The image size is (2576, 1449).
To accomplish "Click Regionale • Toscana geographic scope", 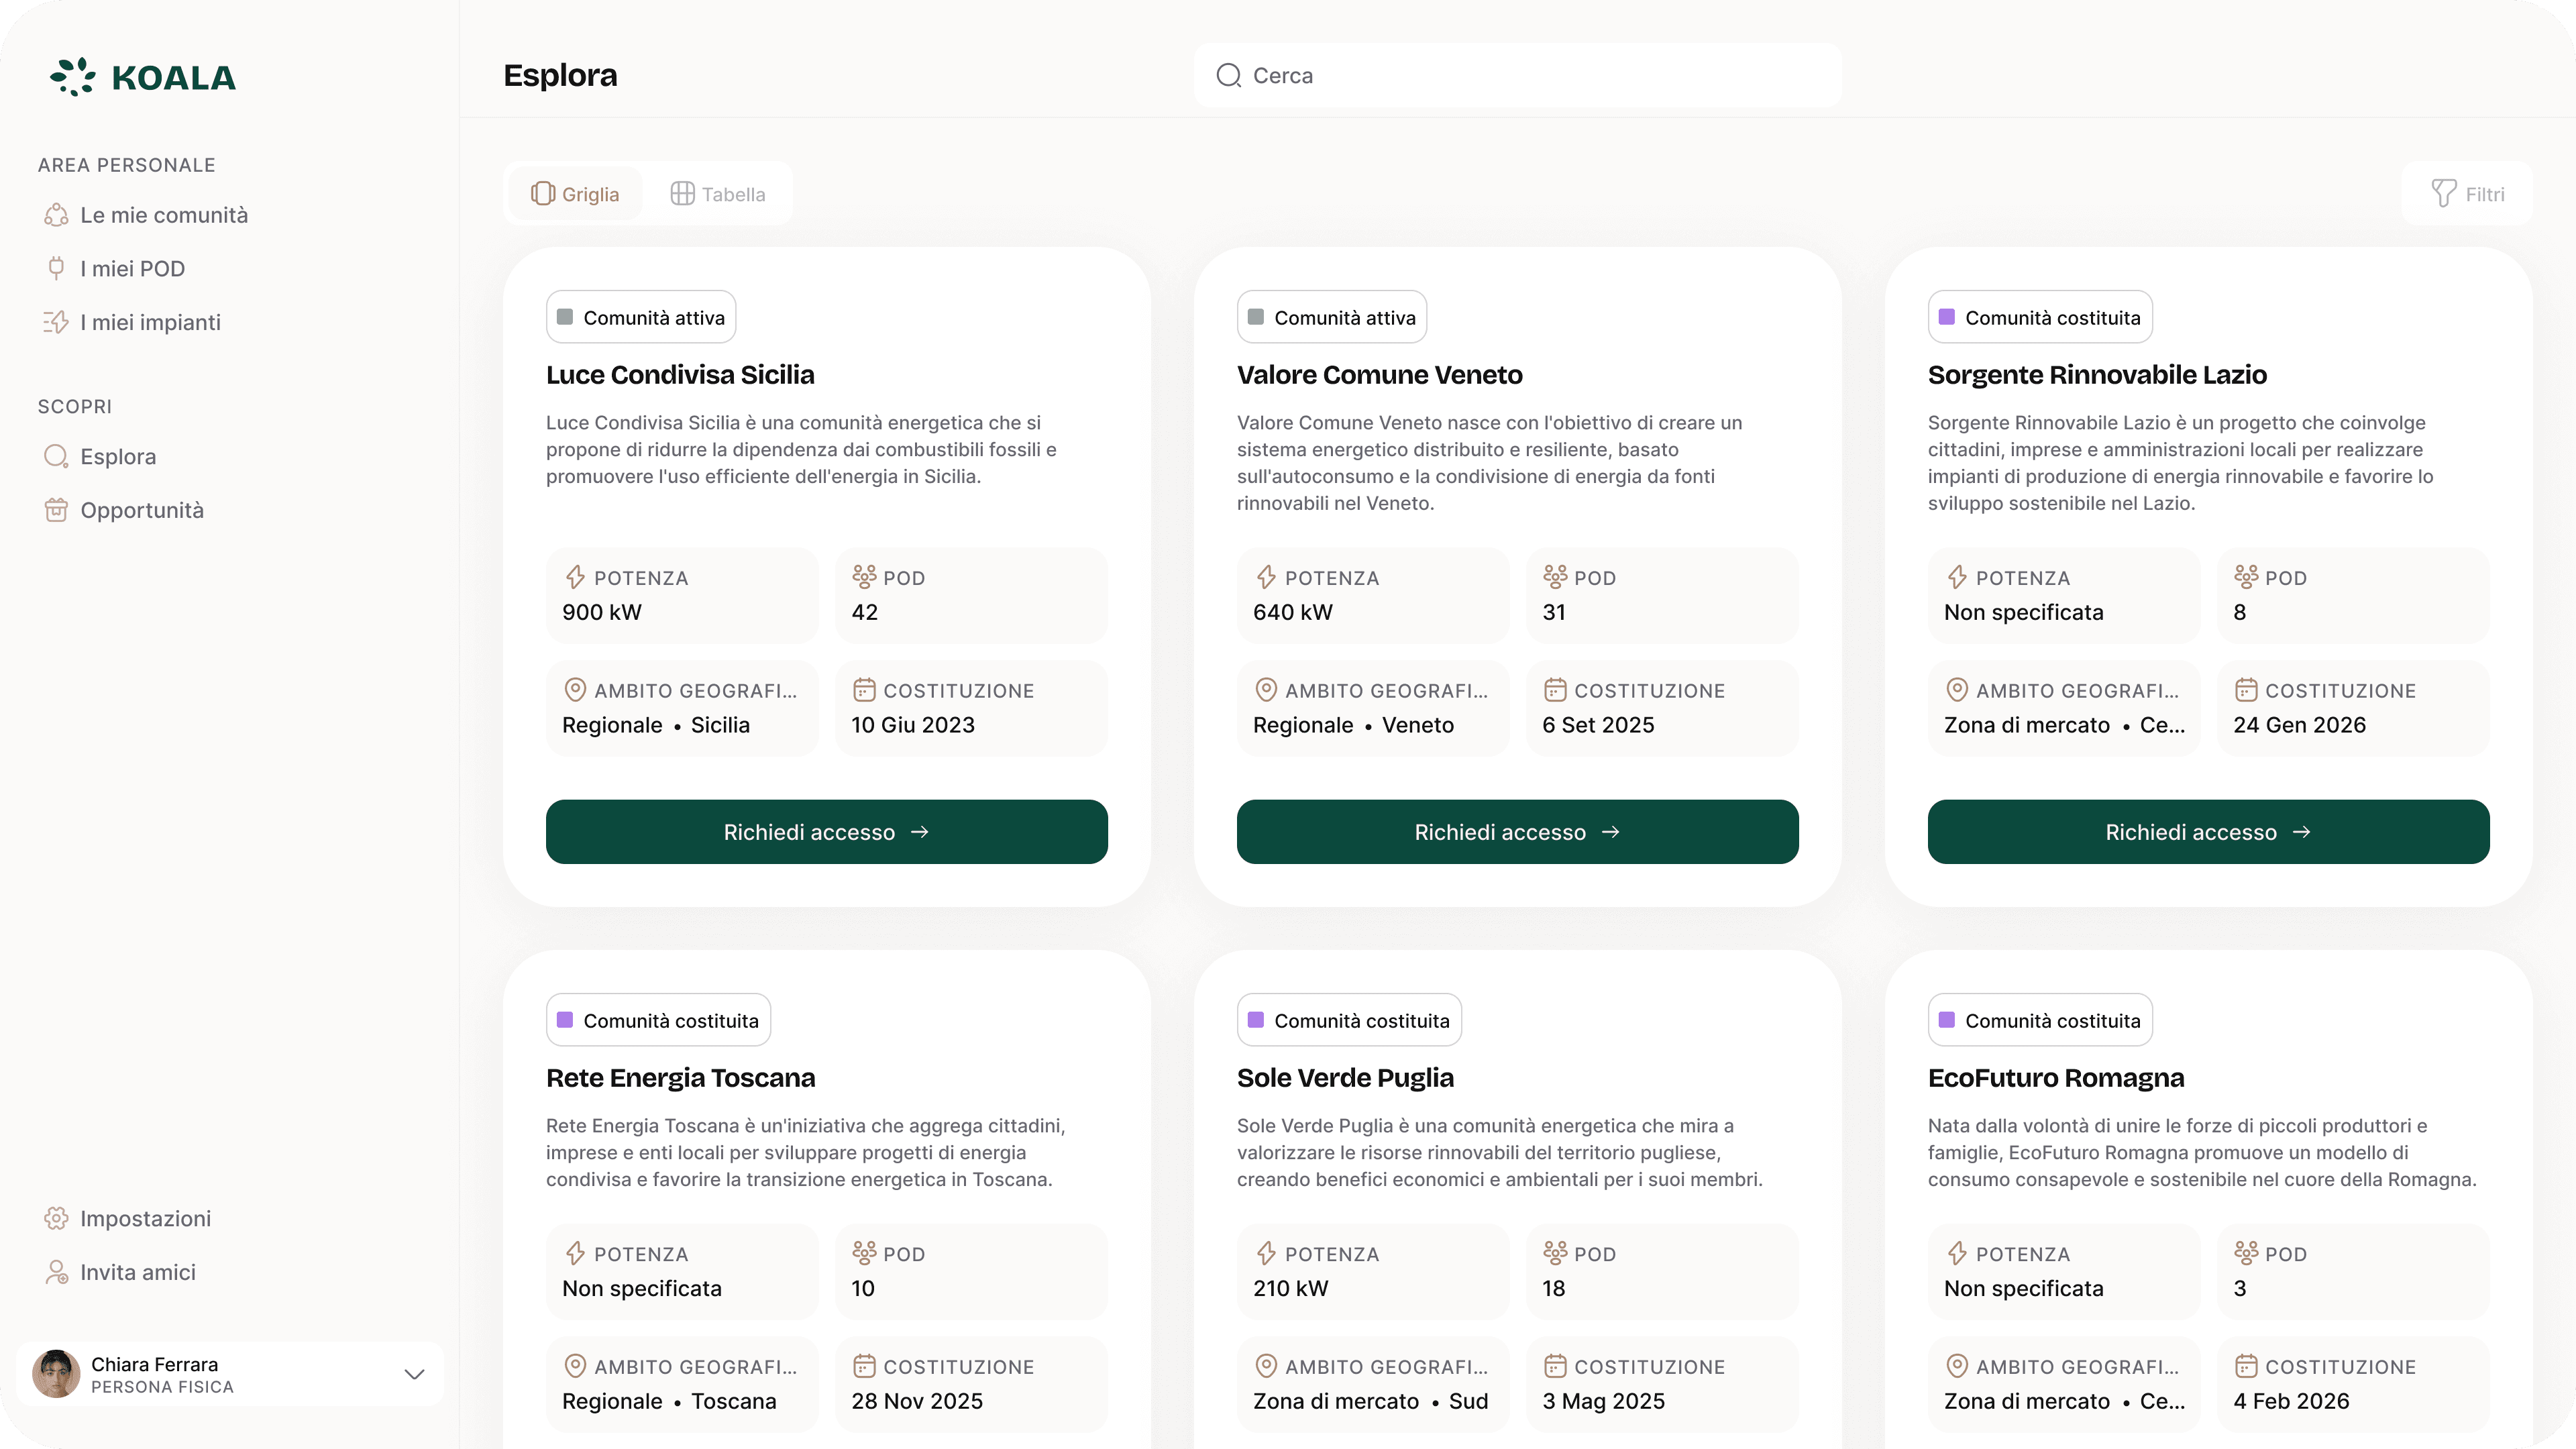I will [x=669, y=1401].
